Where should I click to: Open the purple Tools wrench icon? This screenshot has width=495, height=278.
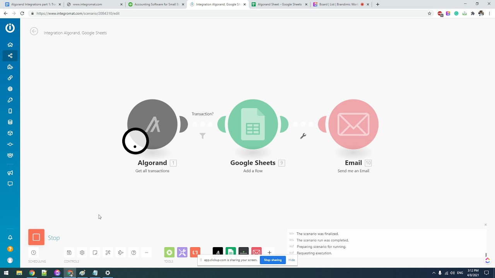[182, 253]
